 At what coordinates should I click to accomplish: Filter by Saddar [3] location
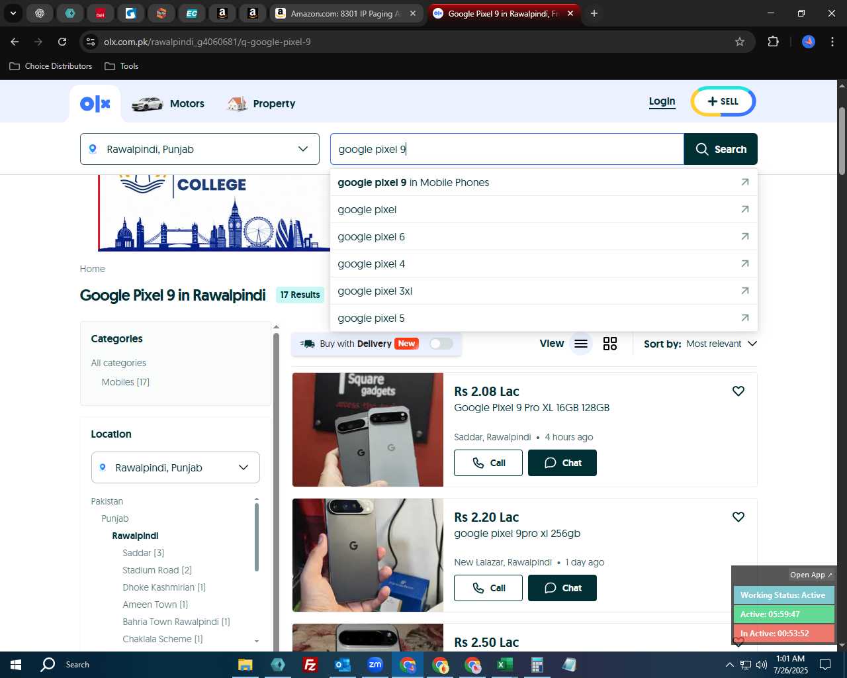pyautogui.click(x=144, y=553)
